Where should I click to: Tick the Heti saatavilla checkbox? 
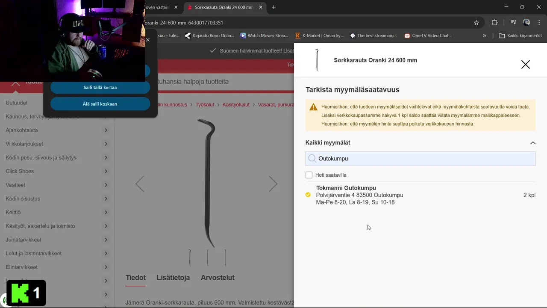pyautogui.click(x=309, y=175)
